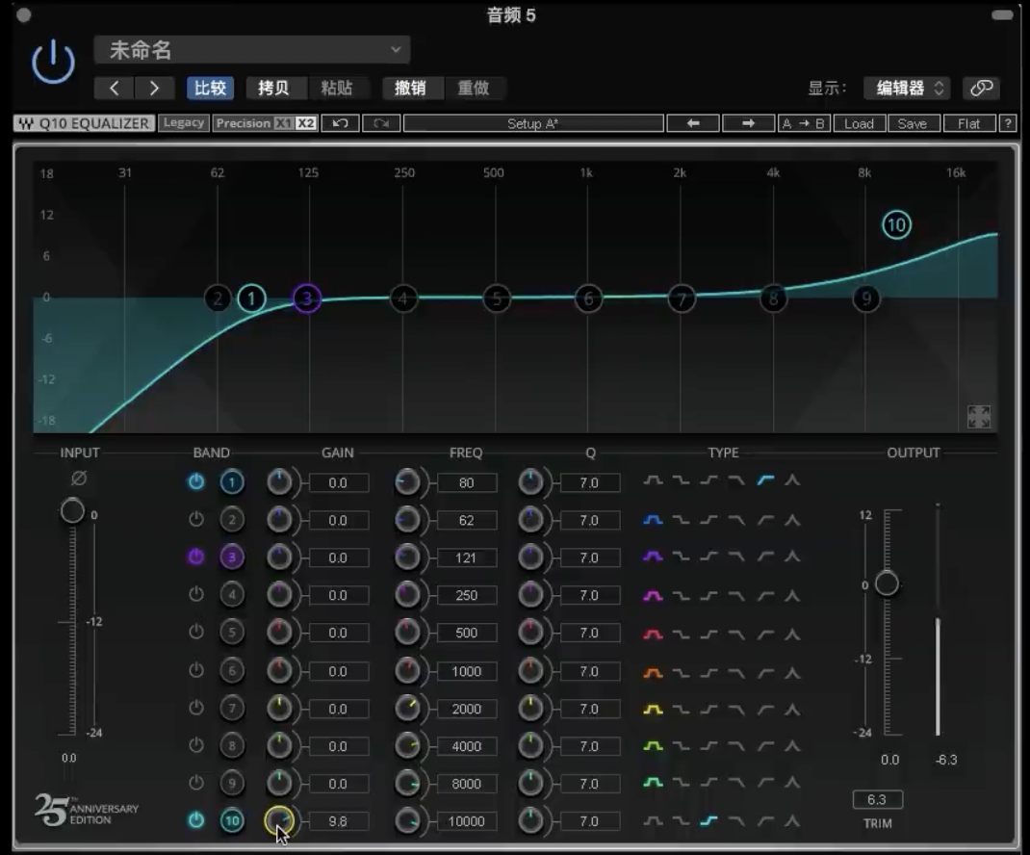This screenshot has width=1030, height=855.
Task: Select high-pass filter type for band 1
Action: click(765, 480)
